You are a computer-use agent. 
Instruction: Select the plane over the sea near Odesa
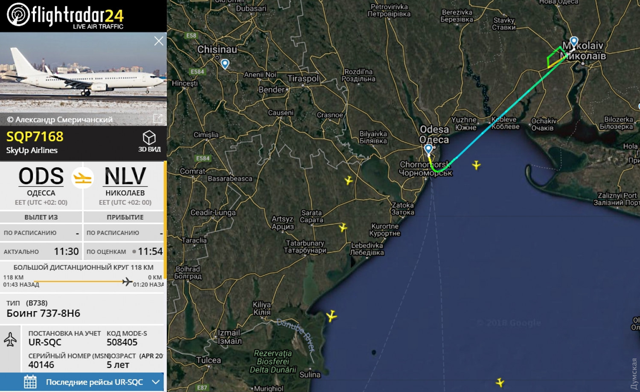(x=476, y=165)
